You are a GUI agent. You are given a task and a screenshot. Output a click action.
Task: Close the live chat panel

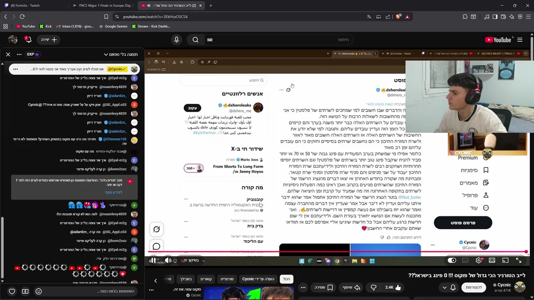tap(8, 54)
